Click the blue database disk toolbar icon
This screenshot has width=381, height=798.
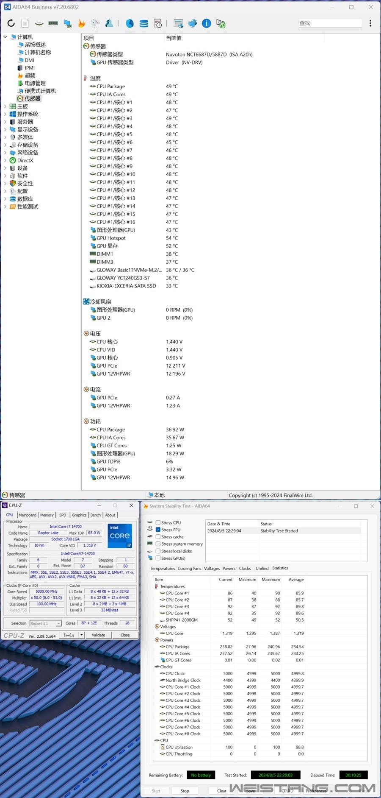(144, 23)
